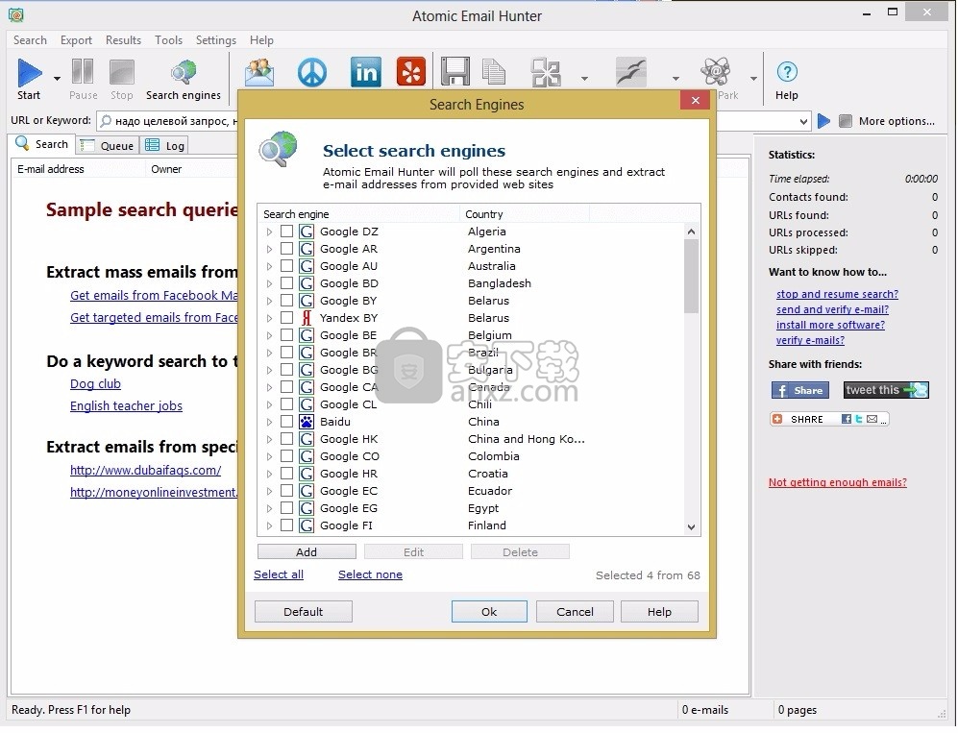958x733 pixels.
Task: Check the Google FI checkbox
Action: [x=286, y=525]
